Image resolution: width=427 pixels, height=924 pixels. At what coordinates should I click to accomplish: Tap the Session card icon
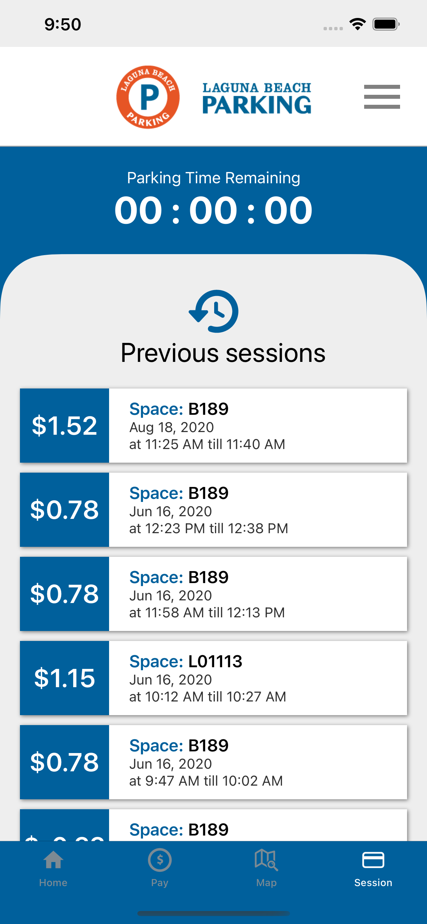(373, 860)
